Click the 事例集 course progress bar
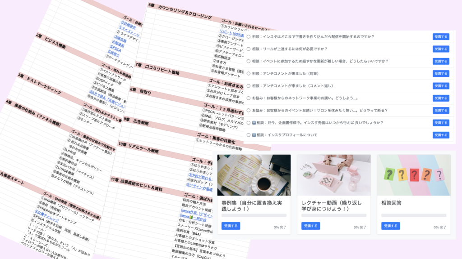 (x=254, y=215)
